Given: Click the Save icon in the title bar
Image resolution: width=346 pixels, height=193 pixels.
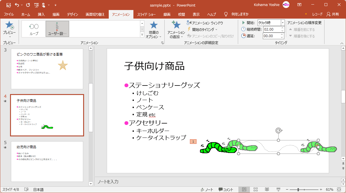Looking at the screenshot, I should pyautogui.click(x=9, y=5).
